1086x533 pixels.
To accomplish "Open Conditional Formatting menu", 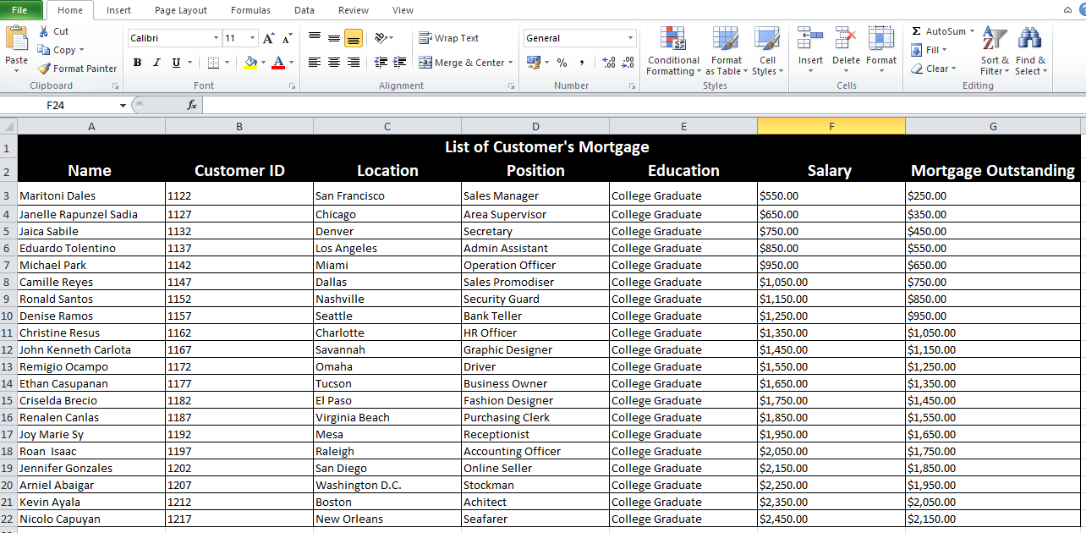I will click(673, 52).
